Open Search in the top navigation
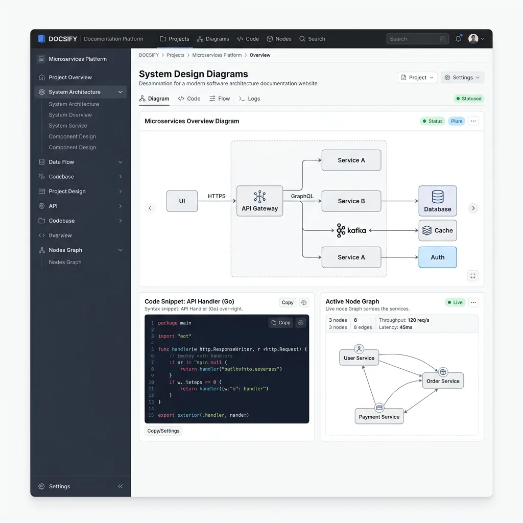This screenshot has width=523, height=523. point(312,39)
